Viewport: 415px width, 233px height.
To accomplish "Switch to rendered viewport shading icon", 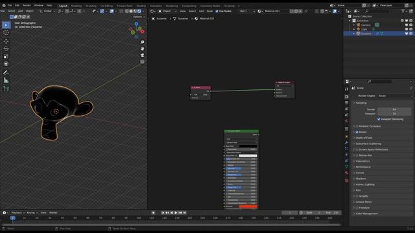I will pos(139,11).
